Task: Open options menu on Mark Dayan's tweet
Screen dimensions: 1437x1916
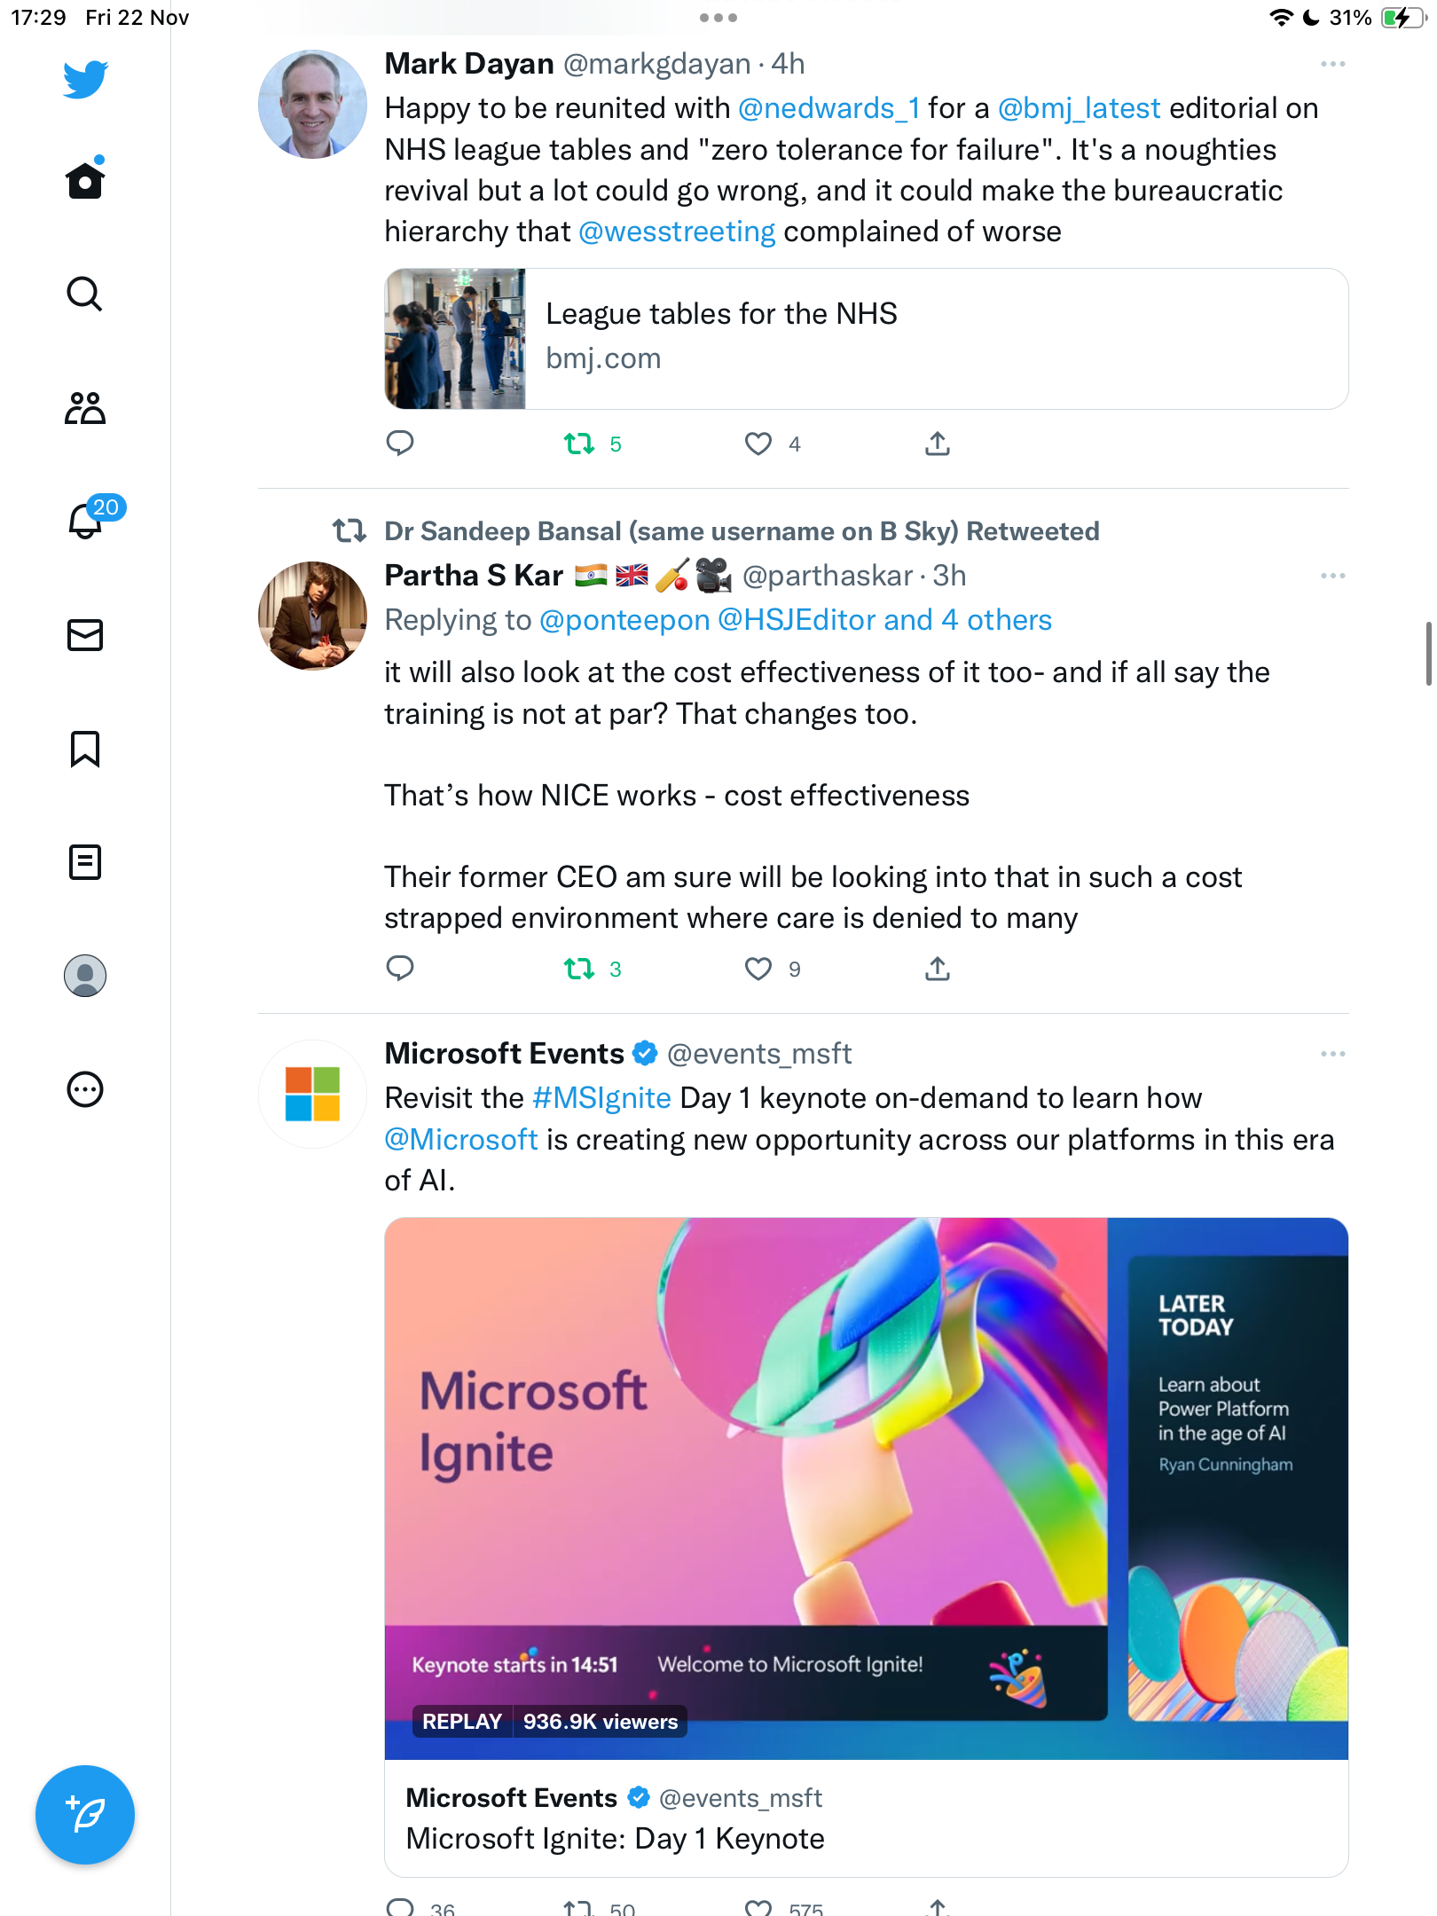Action: click(1332, 64)
